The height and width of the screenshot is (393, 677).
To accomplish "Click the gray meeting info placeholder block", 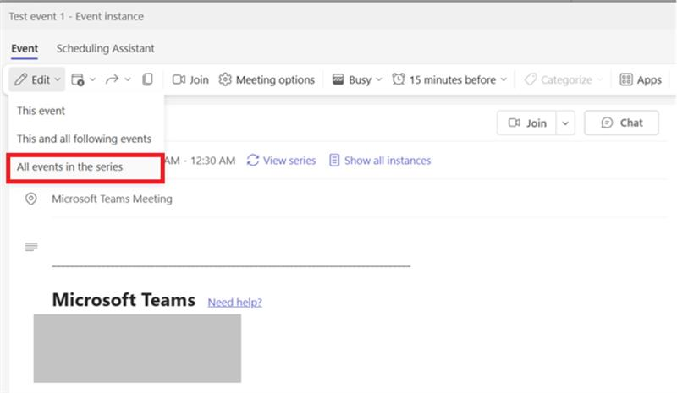I will pyautogui.click(x=137, y=348).
